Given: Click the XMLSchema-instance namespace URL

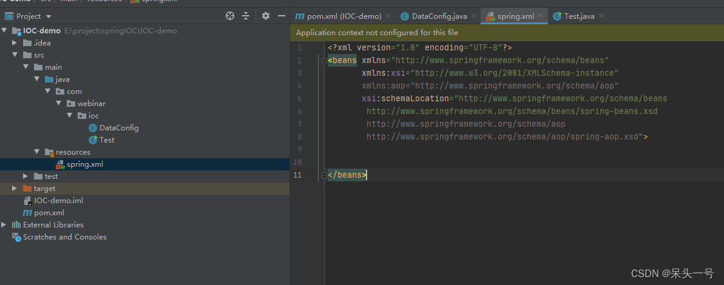Looking at the screenshot, I should 515,73.
